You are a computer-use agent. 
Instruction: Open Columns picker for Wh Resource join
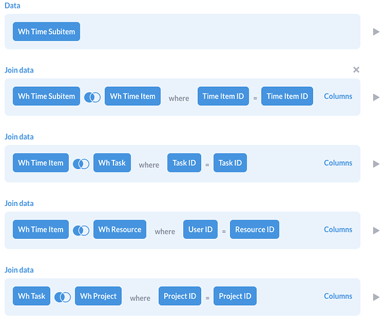coord(338,230)
